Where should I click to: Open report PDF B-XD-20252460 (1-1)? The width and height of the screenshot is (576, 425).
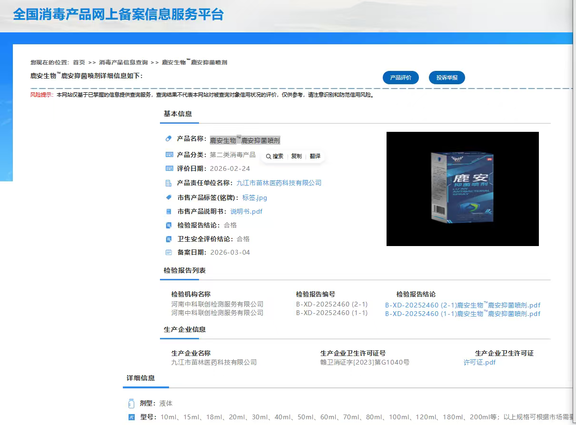463,314
